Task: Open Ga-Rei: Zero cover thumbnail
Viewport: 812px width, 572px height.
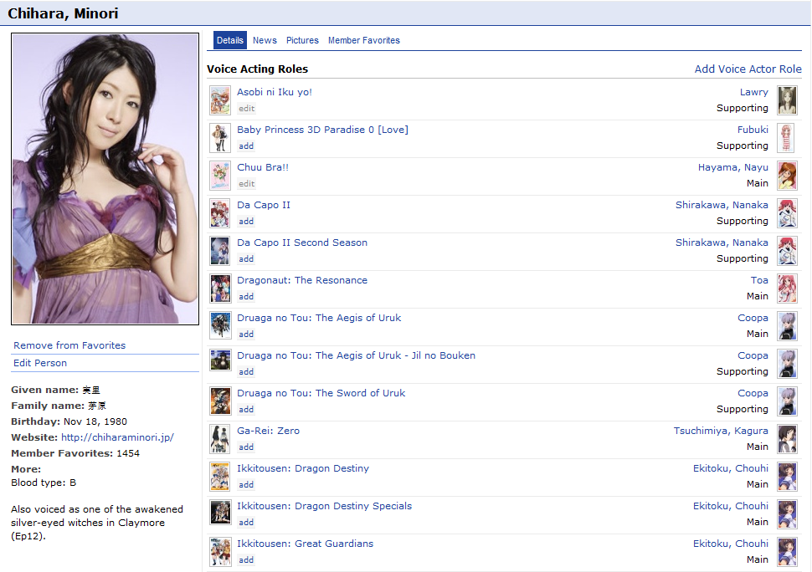Action: click(220, 439)
